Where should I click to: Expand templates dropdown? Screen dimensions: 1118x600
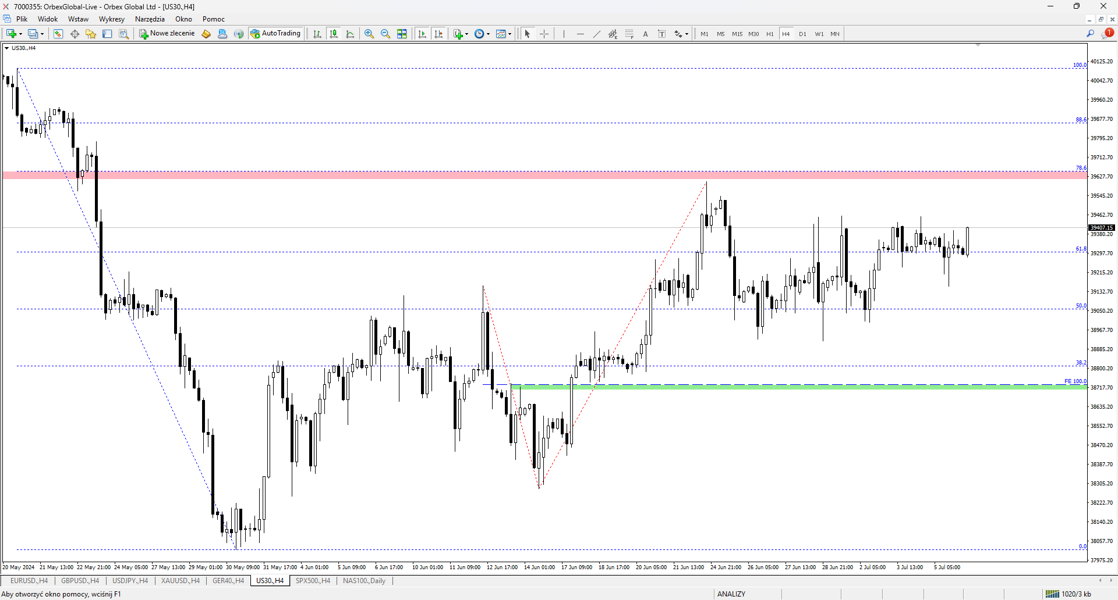(510, 34)
